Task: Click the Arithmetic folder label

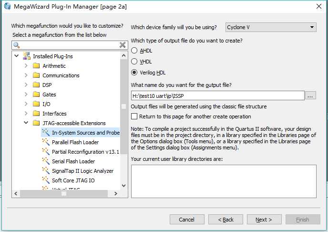Action: (54, 66)
